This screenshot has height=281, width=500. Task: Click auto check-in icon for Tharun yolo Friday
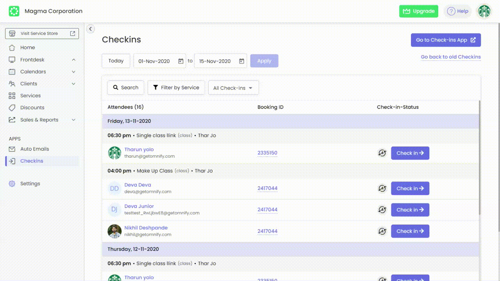[x=382, y=153]
